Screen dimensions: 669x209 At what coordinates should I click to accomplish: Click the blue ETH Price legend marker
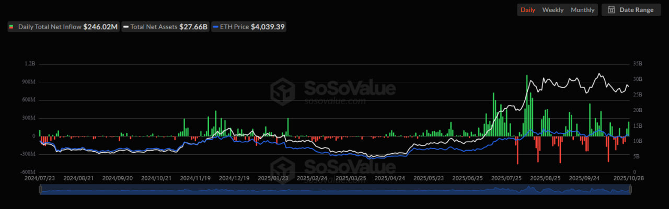point(215,27)
